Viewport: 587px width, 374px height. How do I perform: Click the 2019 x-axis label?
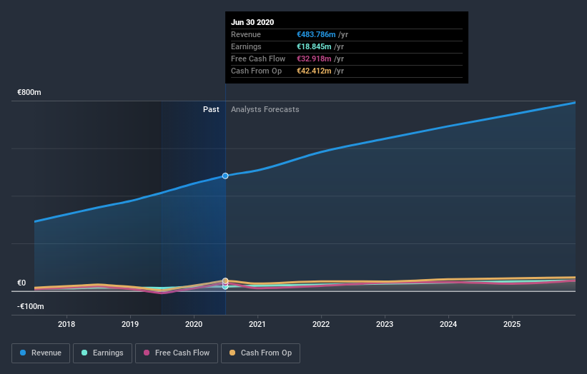(130, 324)
